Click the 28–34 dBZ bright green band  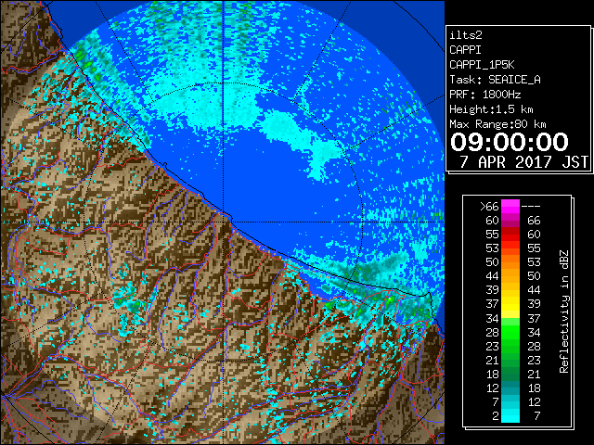510,332
